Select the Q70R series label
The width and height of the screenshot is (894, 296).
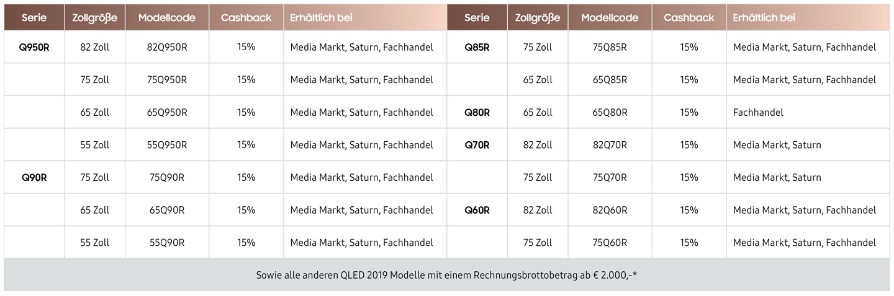(477, 145)
